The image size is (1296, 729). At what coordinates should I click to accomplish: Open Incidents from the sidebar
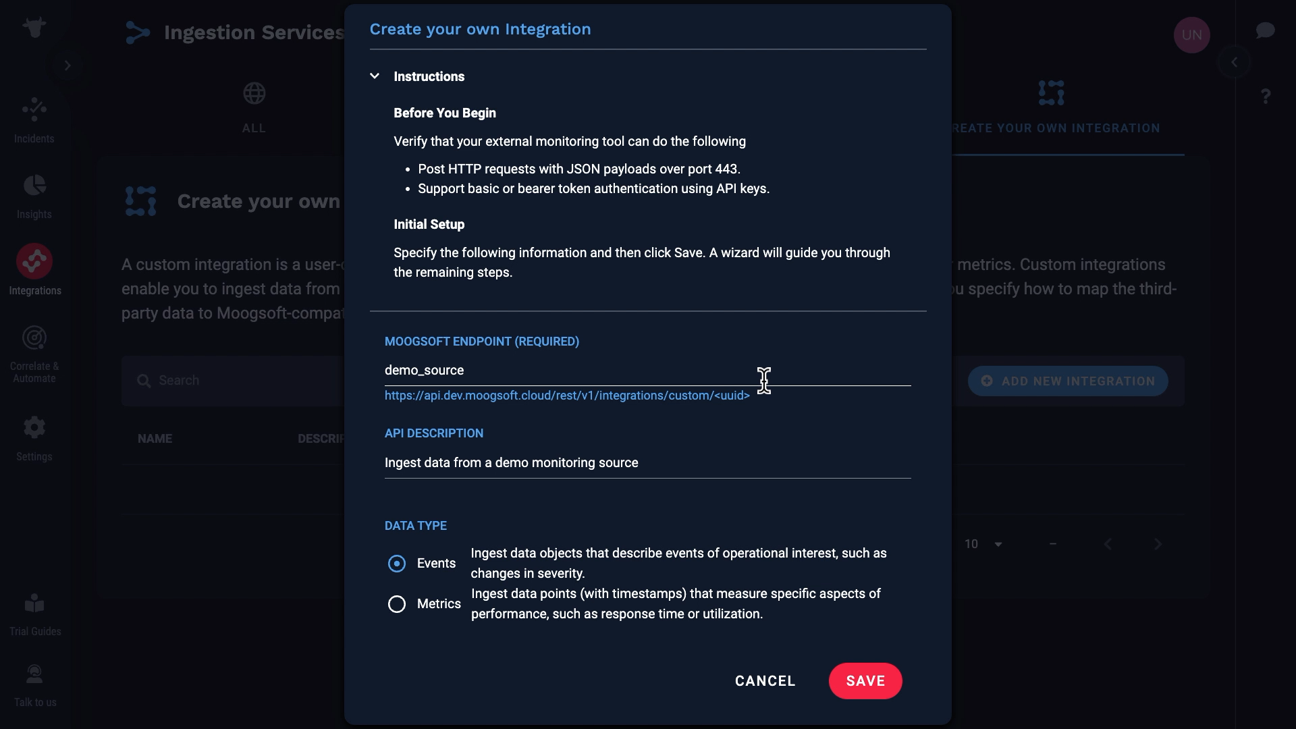click(x=34, y=119)
